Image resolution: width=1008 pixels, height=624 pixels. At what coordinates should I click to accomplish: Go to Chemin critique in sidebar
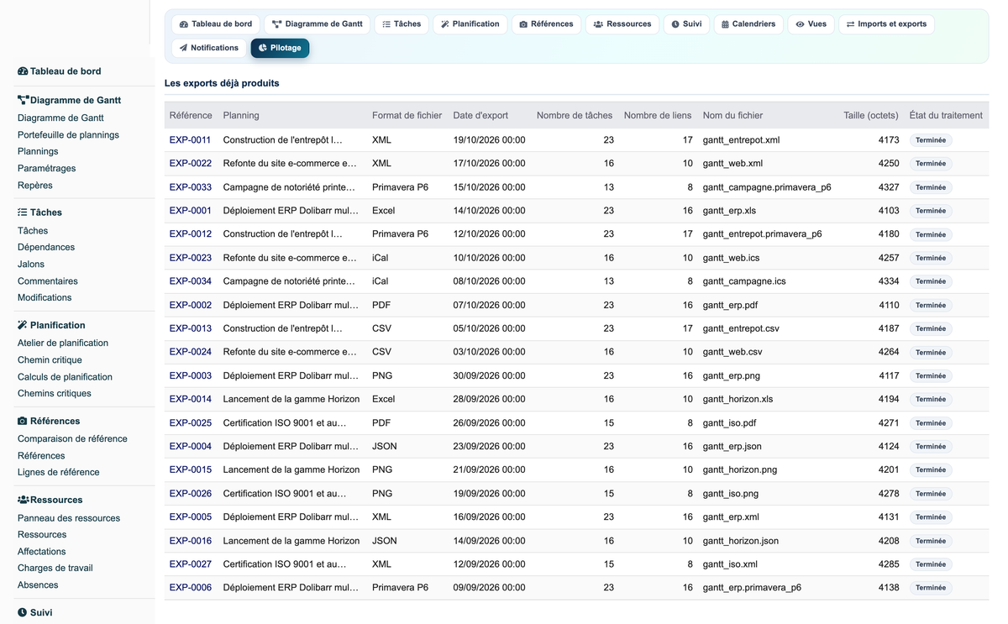point(50,359)
